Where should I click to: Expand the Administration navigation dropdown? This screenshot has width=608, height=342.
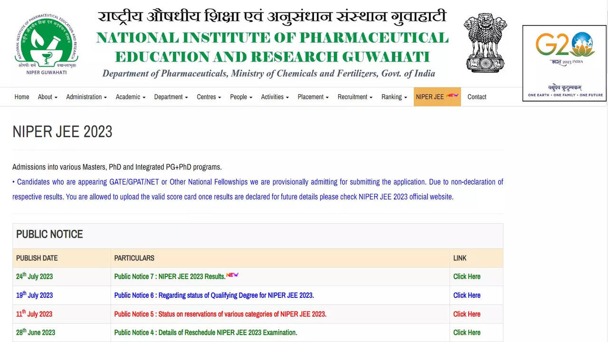[x=85, y=97]
